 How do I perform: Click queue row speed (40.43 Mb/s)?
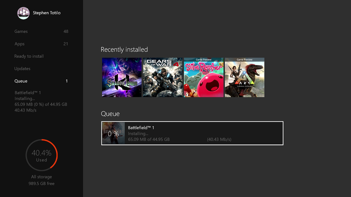click(219, 139)
